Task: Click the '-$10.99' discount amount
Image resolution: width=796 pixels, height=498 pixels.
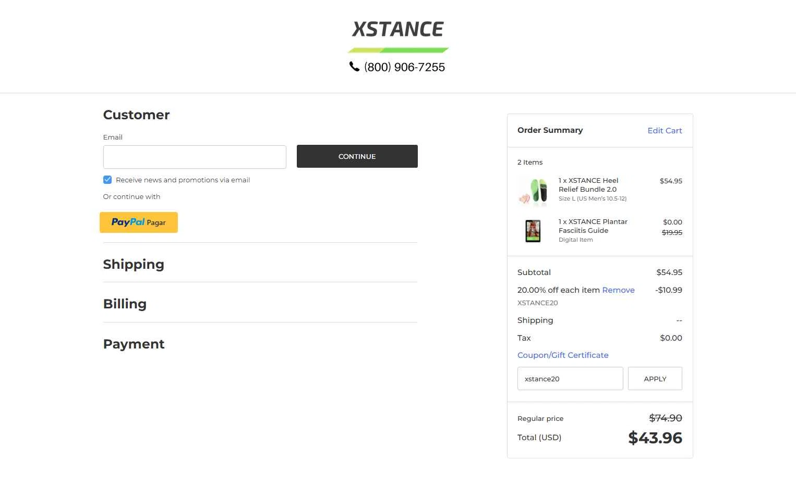Action: click(669, 290)
